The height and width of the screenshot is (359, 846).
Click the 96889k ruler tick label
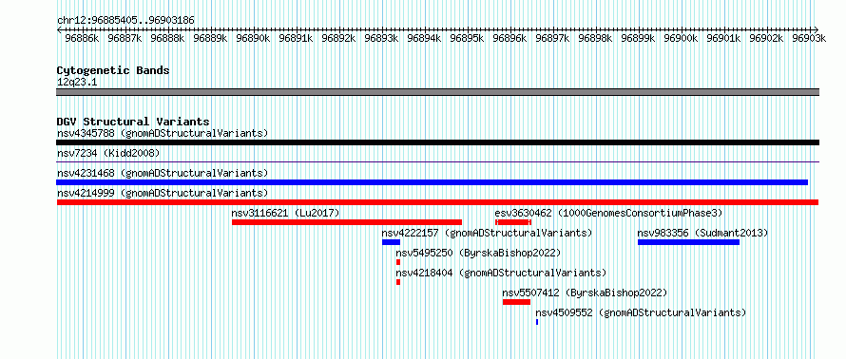pos(210,38)
